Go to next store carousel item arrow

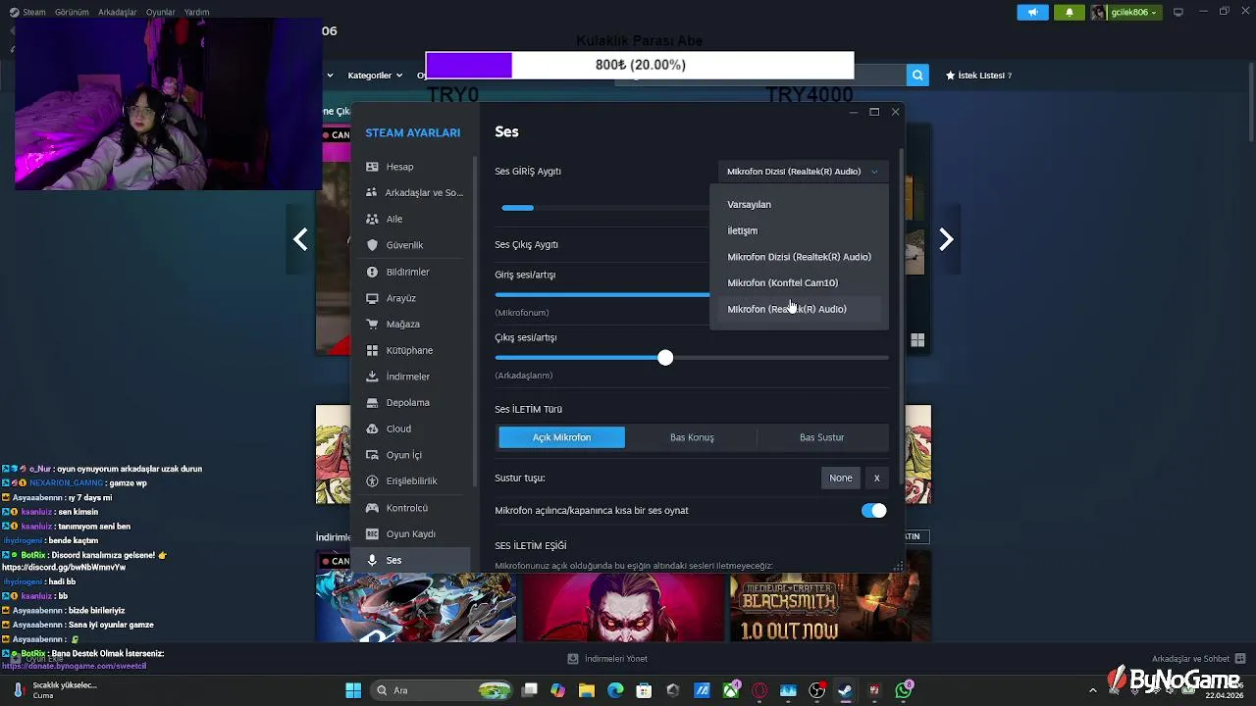click(x=946, y=239)
